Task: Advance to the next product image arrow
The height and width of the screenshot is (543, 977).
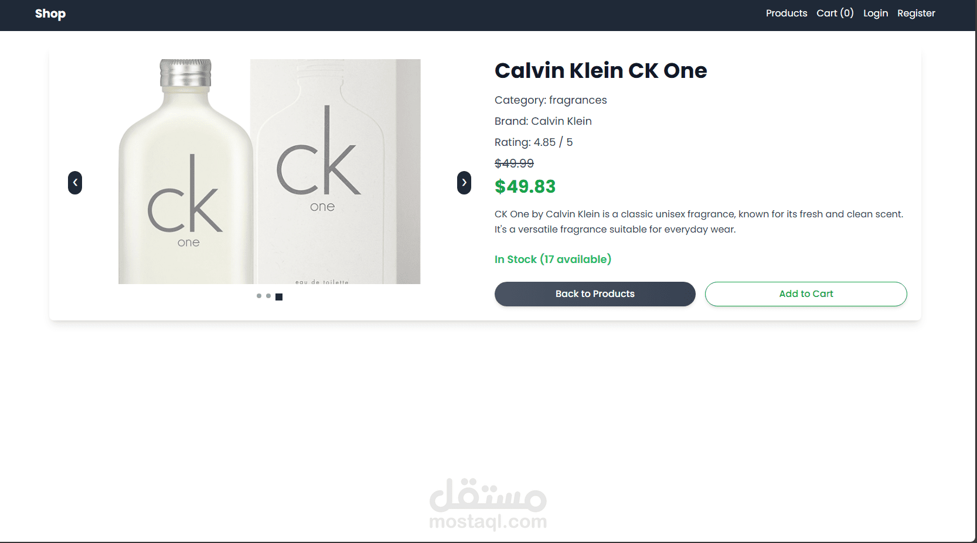Action: click(x=464, y=183)
